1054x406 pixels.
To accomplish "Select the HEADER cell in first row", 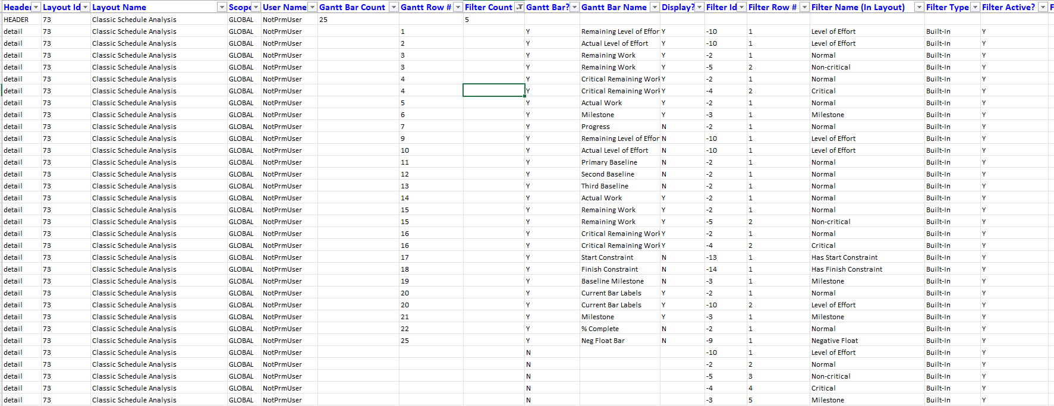I will [16, 20].
